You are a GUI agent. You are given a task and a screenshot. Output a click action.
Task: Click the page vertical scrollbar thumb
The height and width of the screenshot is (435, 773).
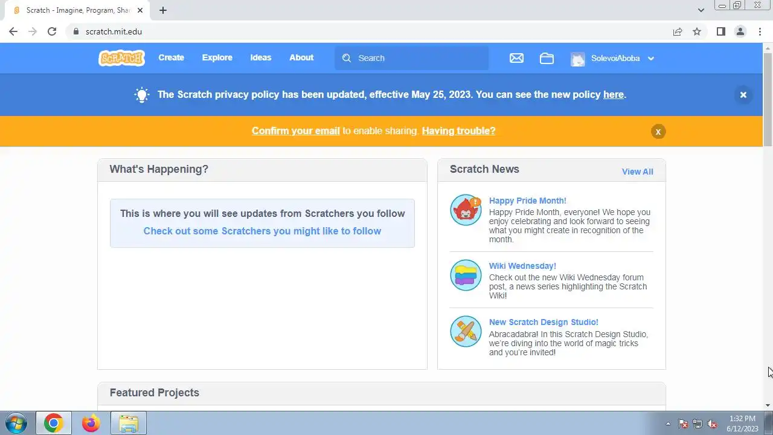768,99
